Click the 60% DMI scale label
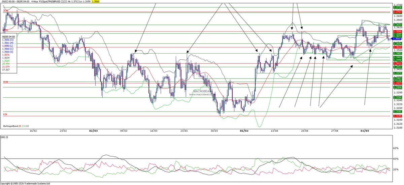 coord(396,148)
